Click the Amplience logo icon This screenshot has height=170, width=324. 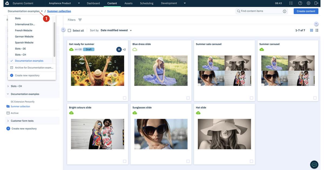click(x=7, y=3)
